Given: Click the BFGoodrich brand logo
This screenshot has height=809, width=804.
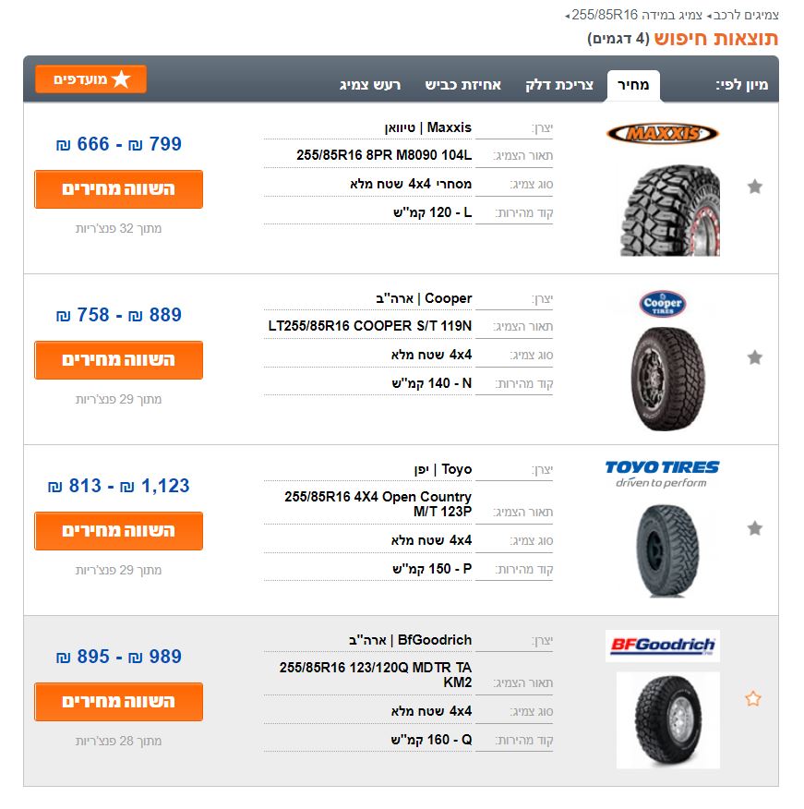Looking at the screenshot, I should pyautogui.click(x=662, y=646).
